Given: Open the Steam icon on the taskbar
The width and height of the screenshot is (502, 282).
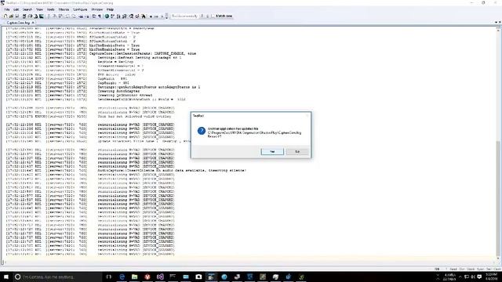Looking at the screenshot, I should point(237,277).
